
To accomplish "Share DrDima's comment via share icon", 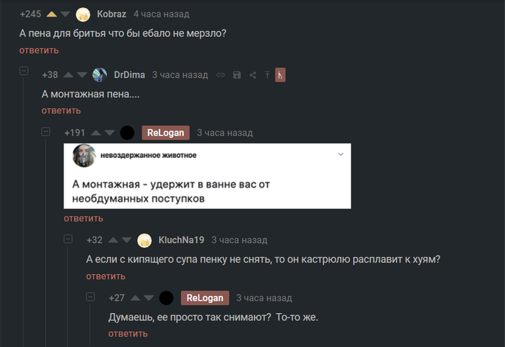I will tap(252, 75).
